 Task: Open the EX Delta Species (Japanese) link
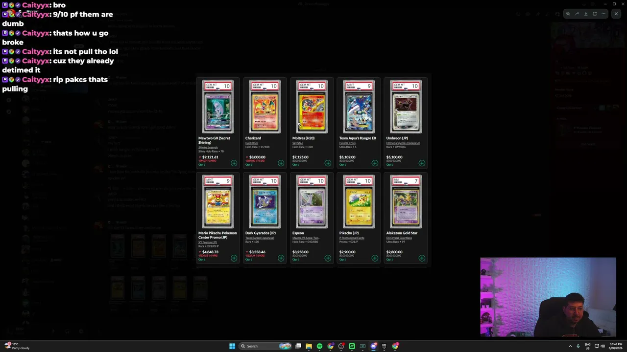coord(403,143)
